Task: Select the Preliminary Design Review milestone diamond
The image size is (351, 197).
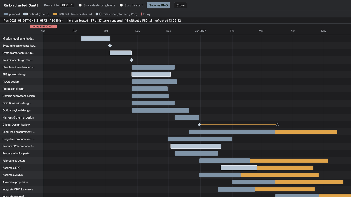Action: pyautogui.click(x=132, y=60)
